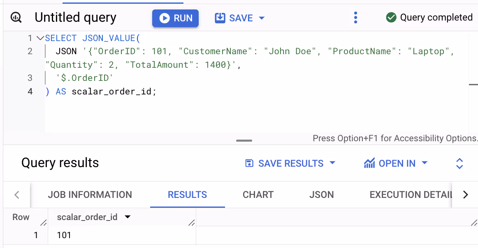478x248 pixels.
Task: Expand the OPEN IN dropdown arrow
Action: (425, 163)
